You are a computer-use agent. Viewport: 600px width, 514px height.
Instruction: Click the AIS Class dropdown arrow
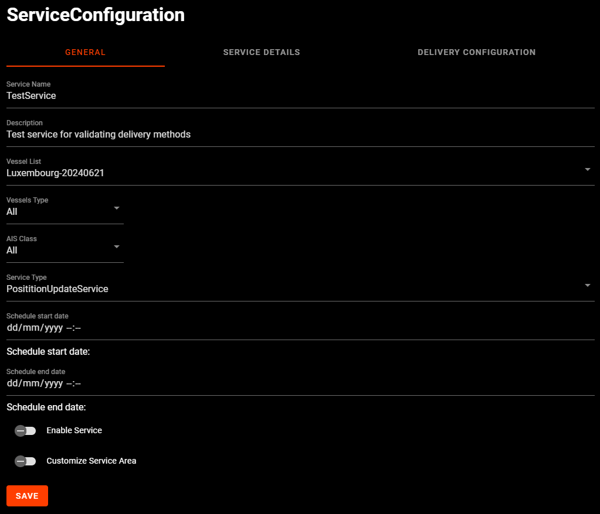[x=117, y=247]
